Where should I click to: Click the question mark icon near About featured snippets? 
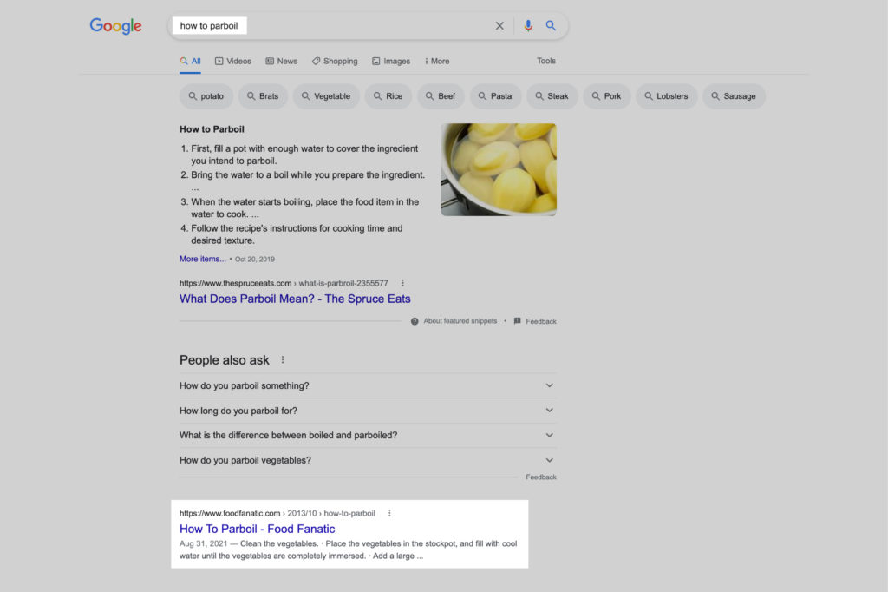(415, 321)
